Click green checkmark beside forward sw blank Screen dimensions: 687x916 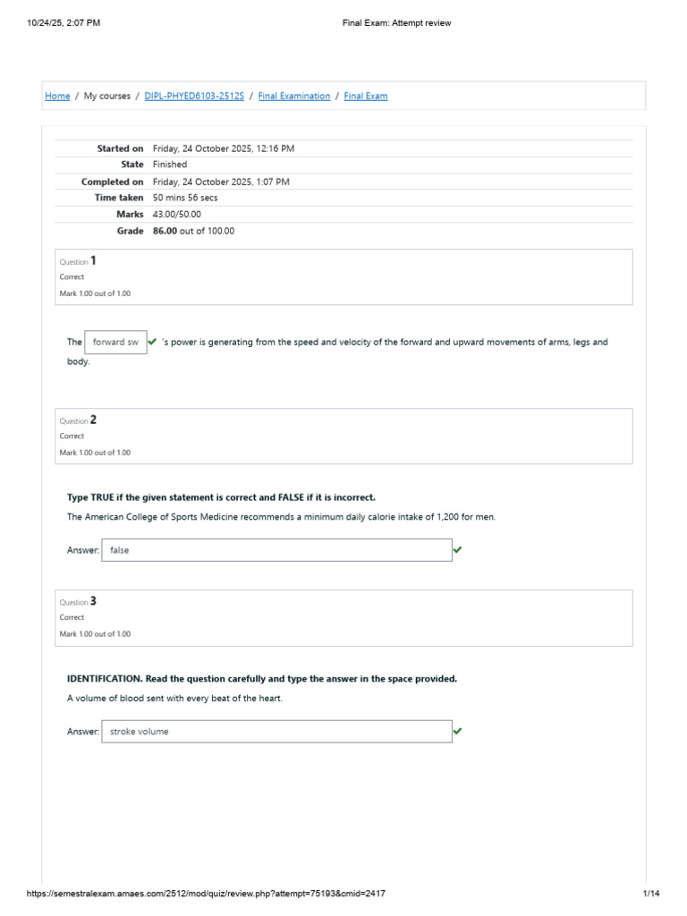click(152, 342)
